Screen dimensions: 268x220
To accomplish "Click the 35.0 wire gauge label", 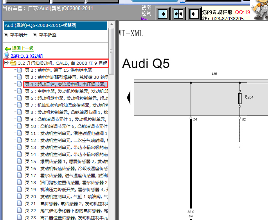I will pos(191,212).
